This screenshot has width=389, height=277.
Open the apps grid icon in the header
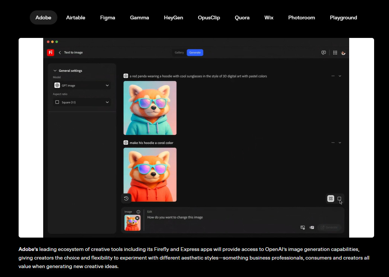pos(335,52)
